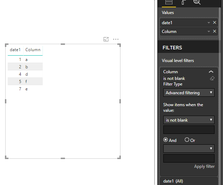Open Column field options dropdown arrow
The image size is (223, 185).
(209, 32)
